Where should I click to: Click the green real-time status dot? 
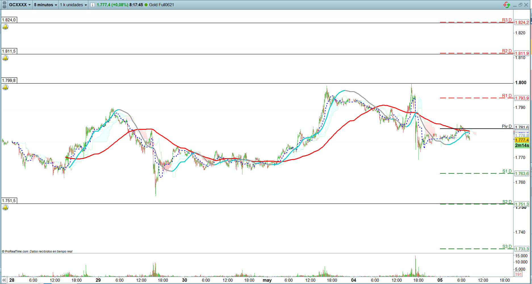coord(146,5)
